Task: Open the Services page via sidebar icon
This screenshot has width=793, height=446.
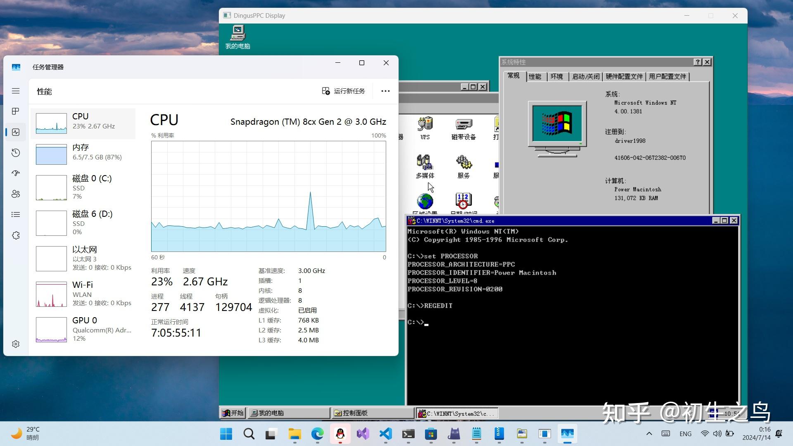Action: click(x=15, y=235)
